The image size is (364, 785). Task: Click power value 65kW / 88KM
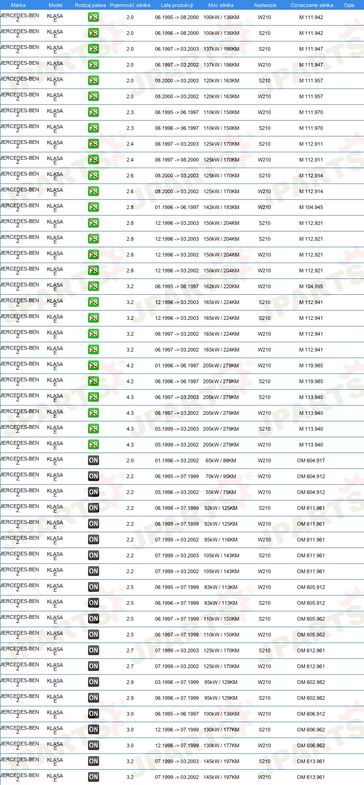coord(221,460)
